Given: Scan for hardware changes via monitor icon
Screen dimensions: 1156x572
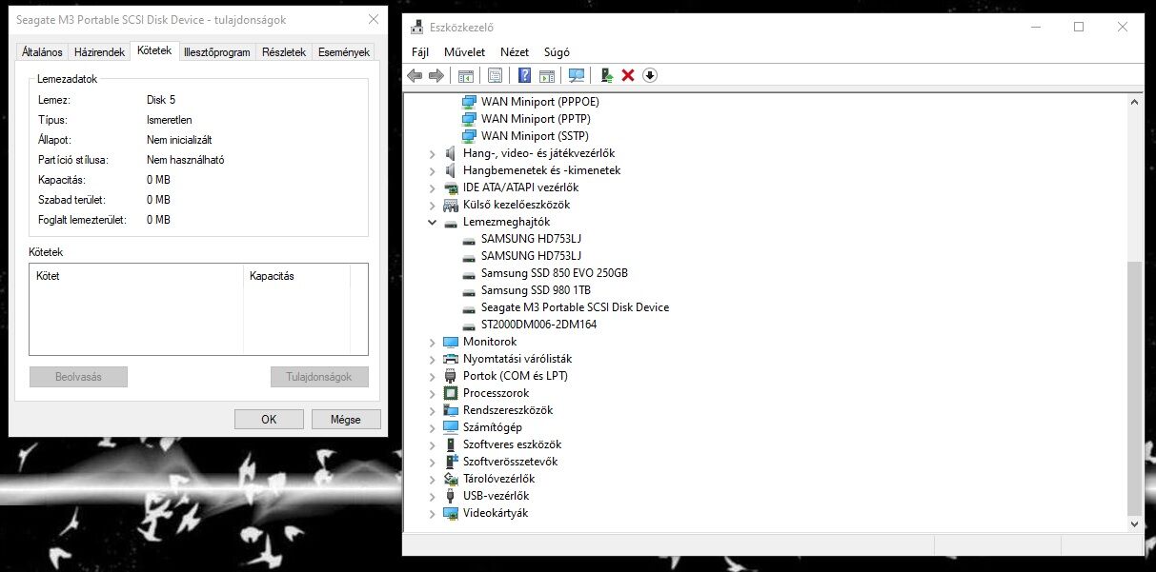Looking at the screenshot, I should (576, 75).
